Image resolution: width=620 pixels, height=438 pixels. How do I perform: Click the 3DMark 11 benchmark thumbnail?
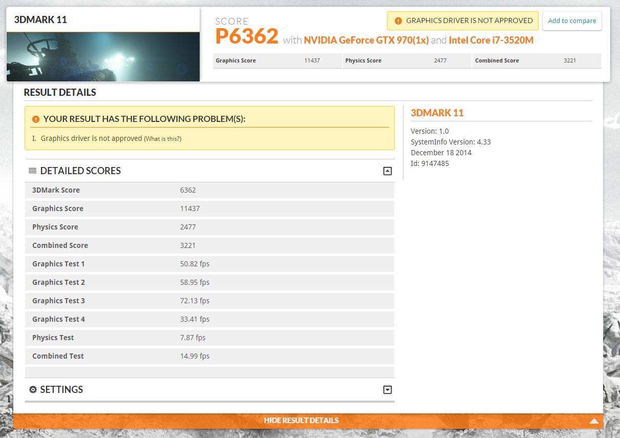[103, 57]
